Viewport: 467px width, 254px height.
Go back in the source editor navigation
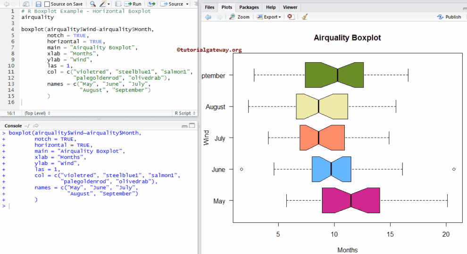tap(6, 4)
